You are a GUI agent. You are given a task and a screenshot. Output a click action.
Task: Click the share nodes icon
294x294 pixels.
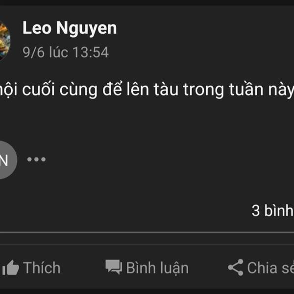pyautogui.click(x=236, y=268)
